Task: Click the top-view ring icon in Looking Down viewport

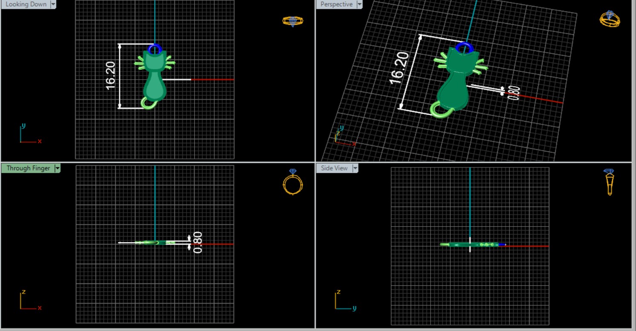Action: tap(292, 21)
